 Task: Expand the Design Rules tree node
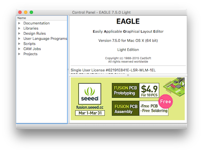click(19, 34)
